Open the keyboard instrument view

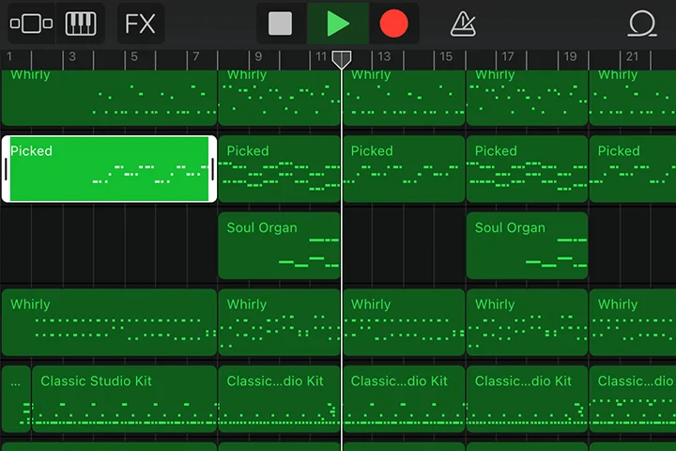tap(81, 23)
